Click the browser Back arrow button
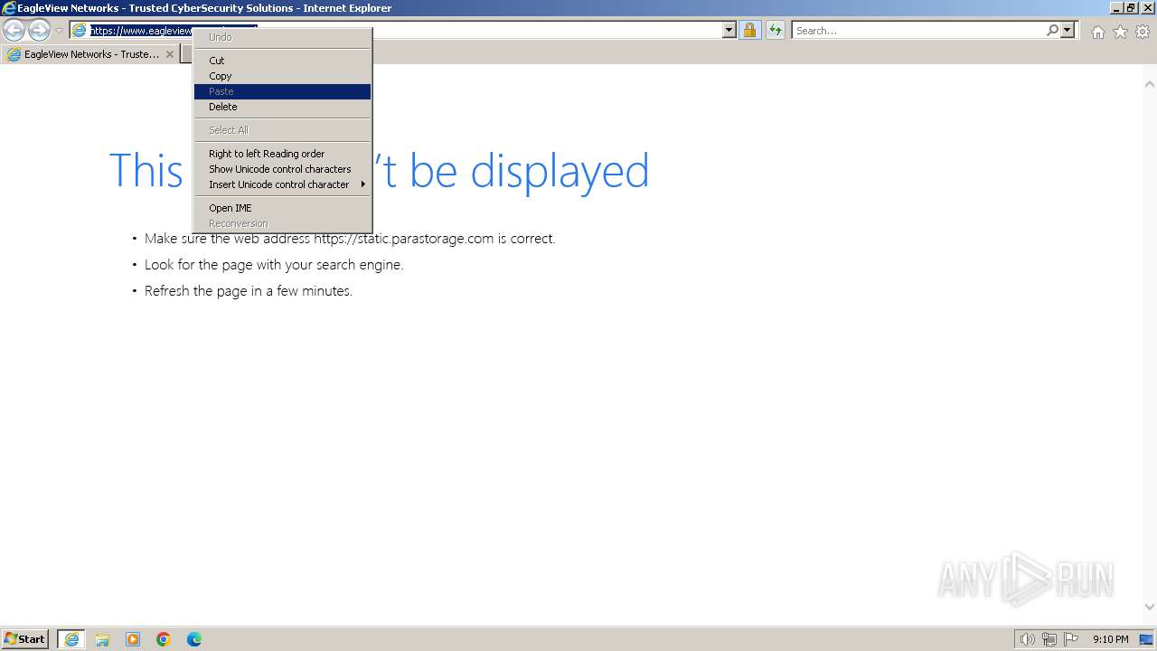Screen dimensions: 1157x651 (14, 31)
